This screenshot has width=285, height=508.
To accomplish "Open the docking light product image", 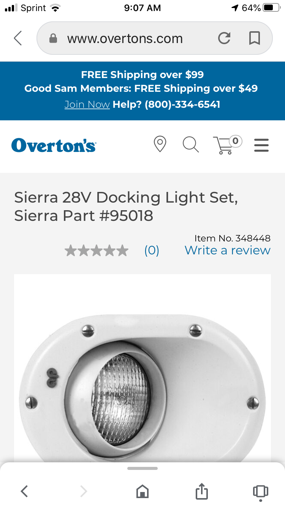I will pyautogui.click(x=142, y=368).
